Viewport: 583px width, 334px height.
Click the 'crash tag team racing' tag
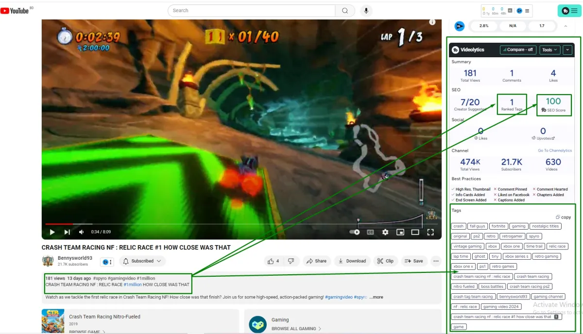pos(473,297)
